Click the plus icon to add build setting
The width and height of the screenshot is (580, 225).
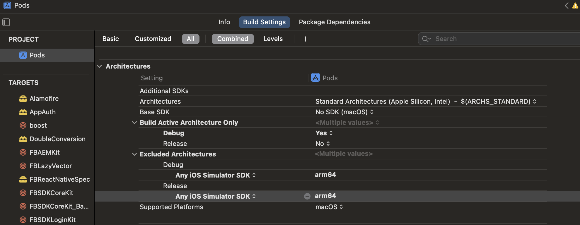305,39
